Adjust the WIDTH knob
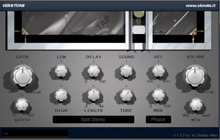 (x=22, y=105)
